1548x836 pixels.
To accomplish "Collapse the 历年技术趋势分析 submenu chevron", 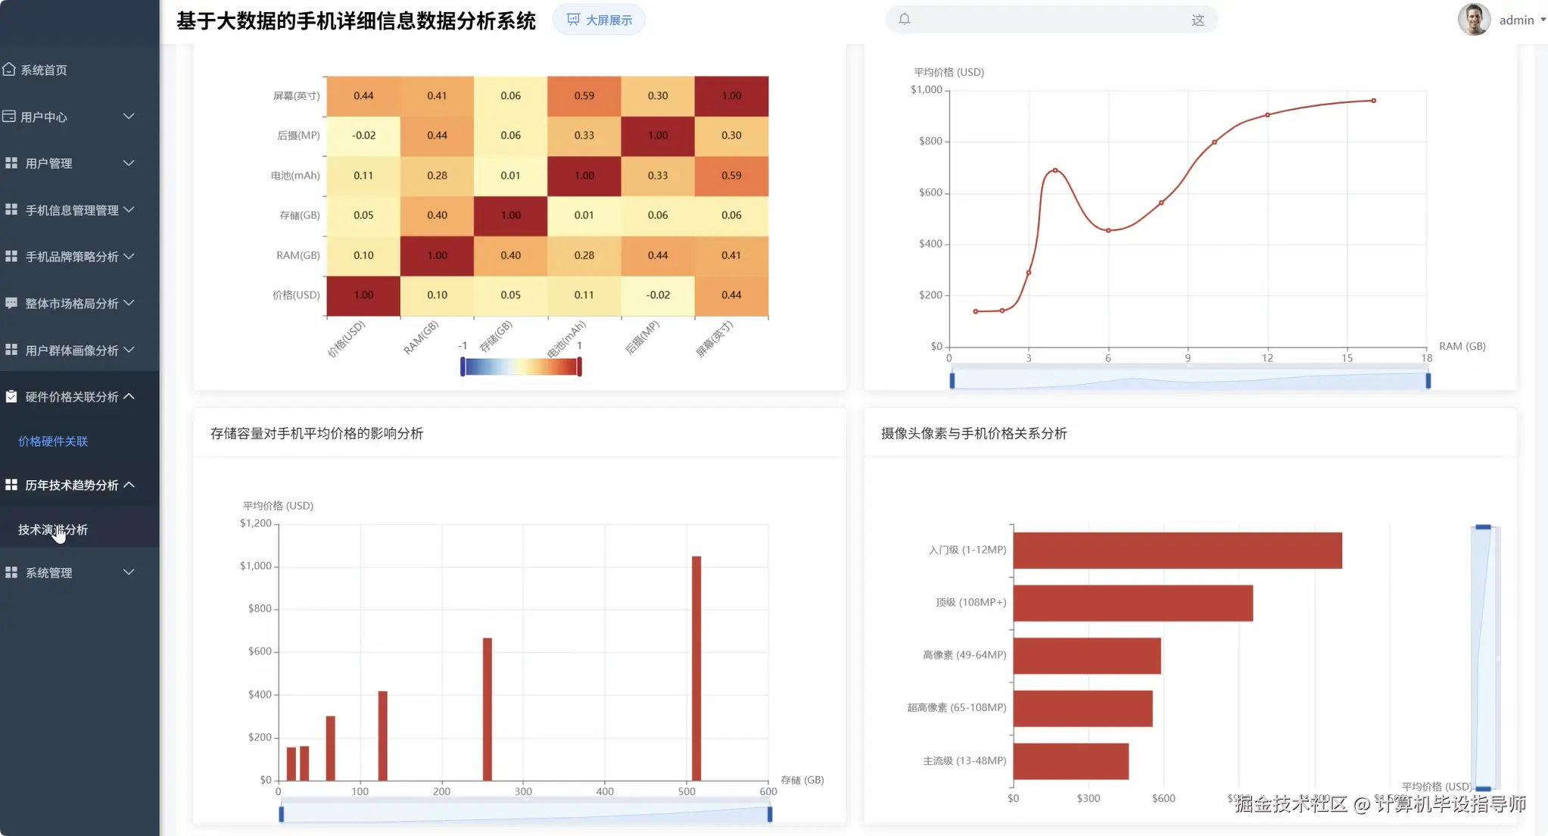I will [x=129, y=485].
